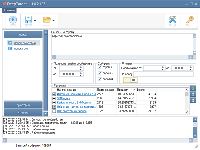This screenshot has height=150, width=200.
Task: Click the golden key license icon
Action: point(190,20)
